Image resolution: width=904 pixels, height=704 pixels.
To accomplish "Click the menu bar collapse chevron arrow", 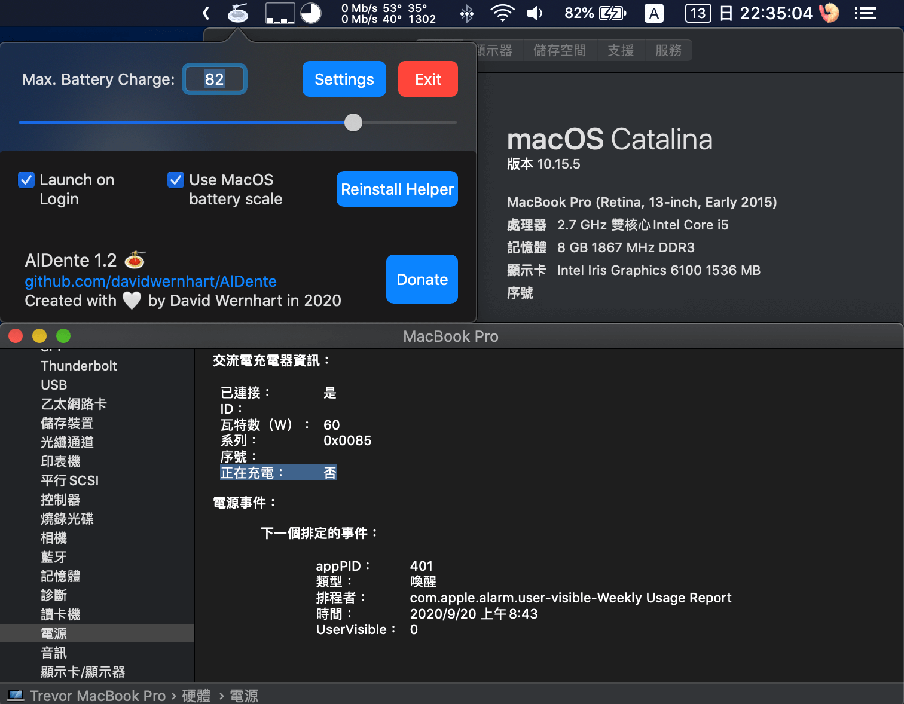I will click(206, 13).
